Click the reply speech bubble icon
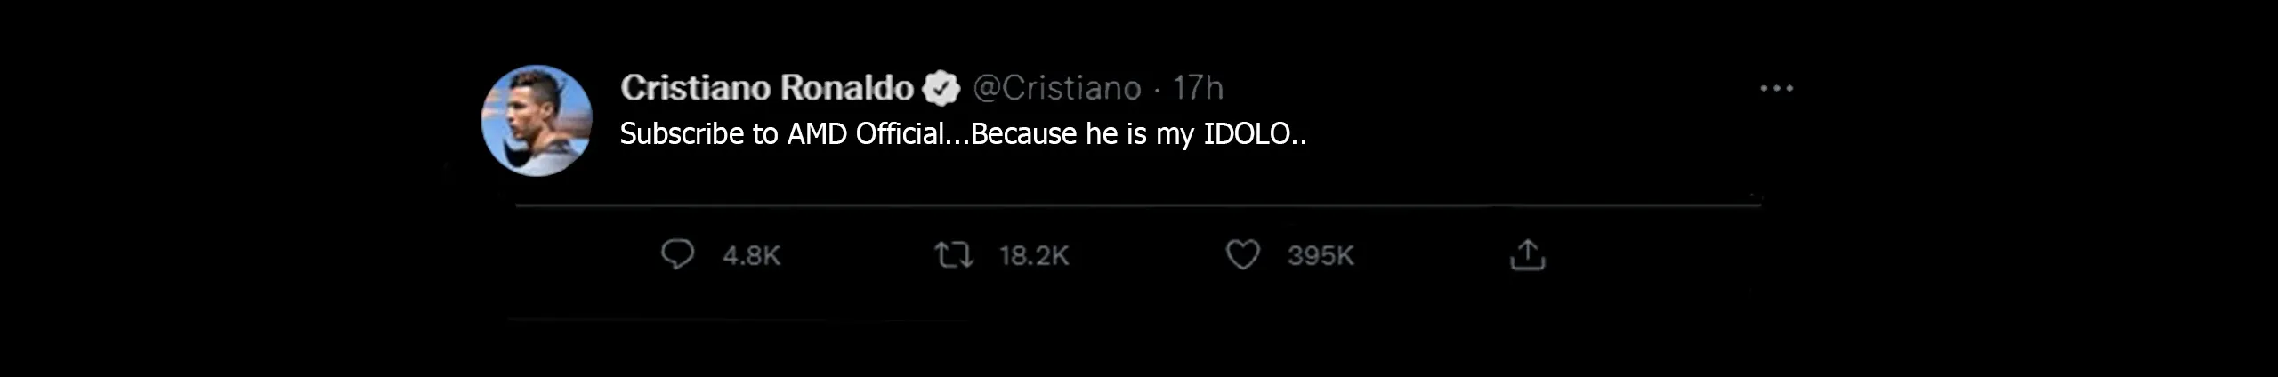 [x=677, y=255]
